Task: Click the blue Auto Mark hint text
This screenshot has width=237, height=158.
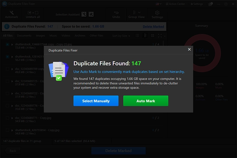Action: point(129,72)
